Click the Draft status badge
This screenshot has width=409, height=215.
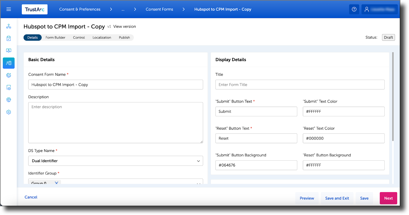(388, 37)
